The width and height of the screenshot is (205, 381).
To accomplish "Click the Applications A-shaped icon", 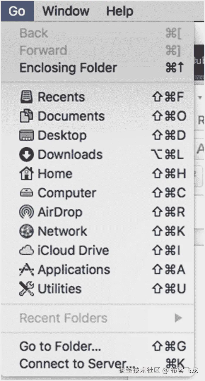I will pyautogui.click(x=27, y=270).
